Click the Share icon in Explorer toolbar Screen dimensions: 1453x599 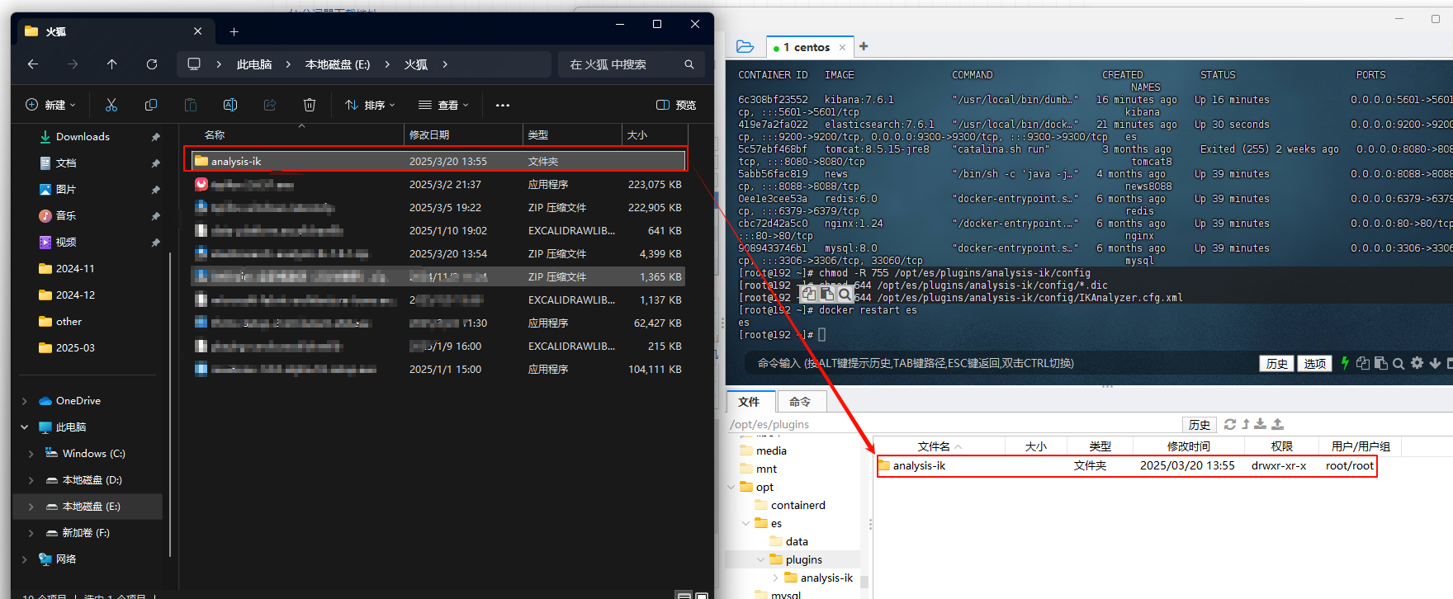click(270, 105)
